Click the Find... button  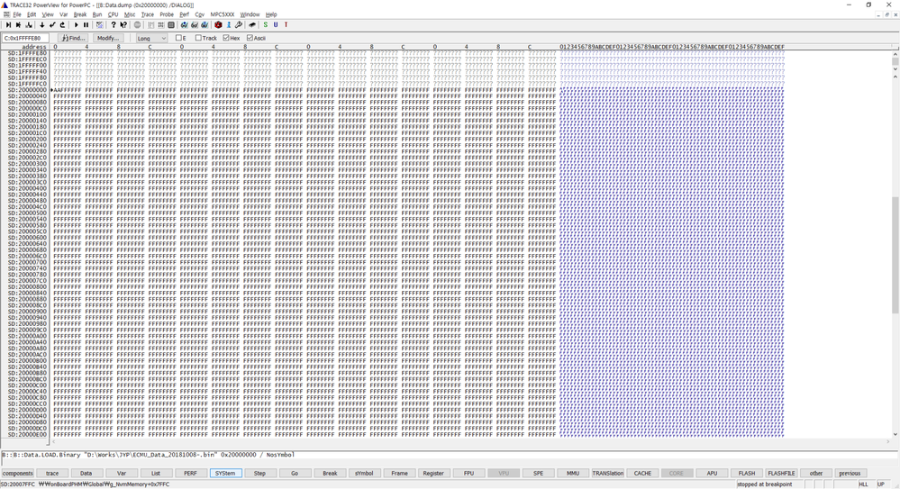74,39
